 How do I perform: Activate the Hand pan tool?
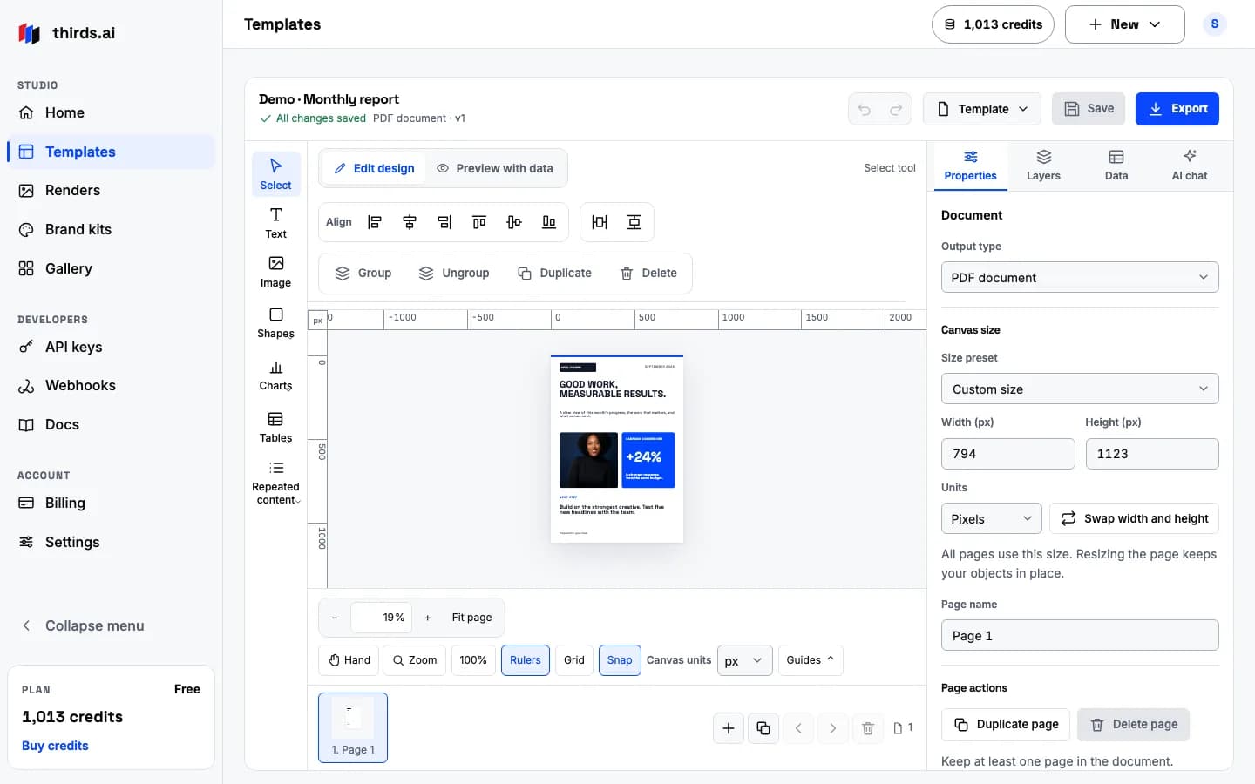coord(349,660)
